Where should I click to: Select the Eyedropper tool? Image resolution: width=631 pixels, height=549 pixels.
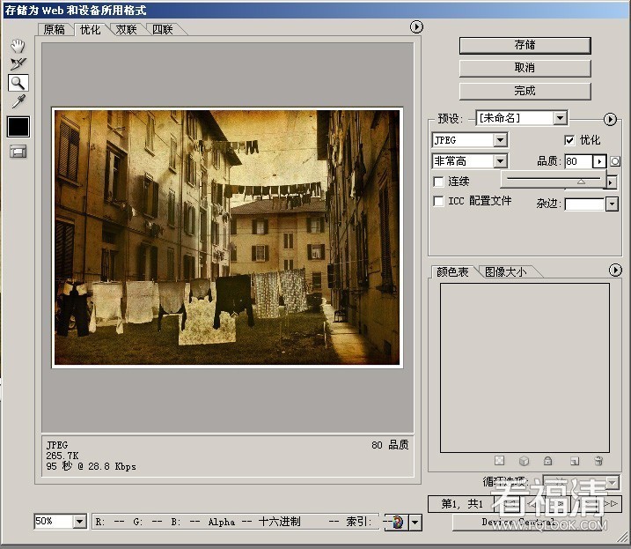(18, 101)
